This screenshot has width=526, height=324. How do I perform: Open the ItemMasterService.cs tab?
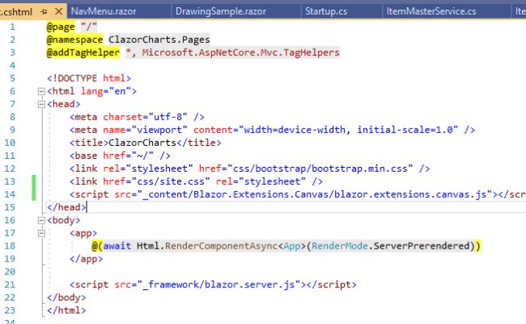point(431,11)
